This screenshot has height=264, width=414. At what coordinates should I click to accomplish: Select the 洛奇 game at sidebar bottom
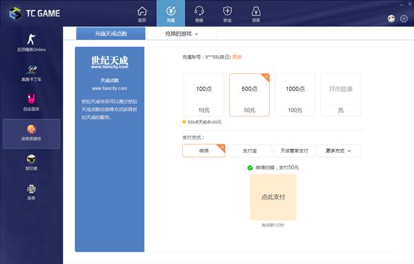tap(32, 192)
